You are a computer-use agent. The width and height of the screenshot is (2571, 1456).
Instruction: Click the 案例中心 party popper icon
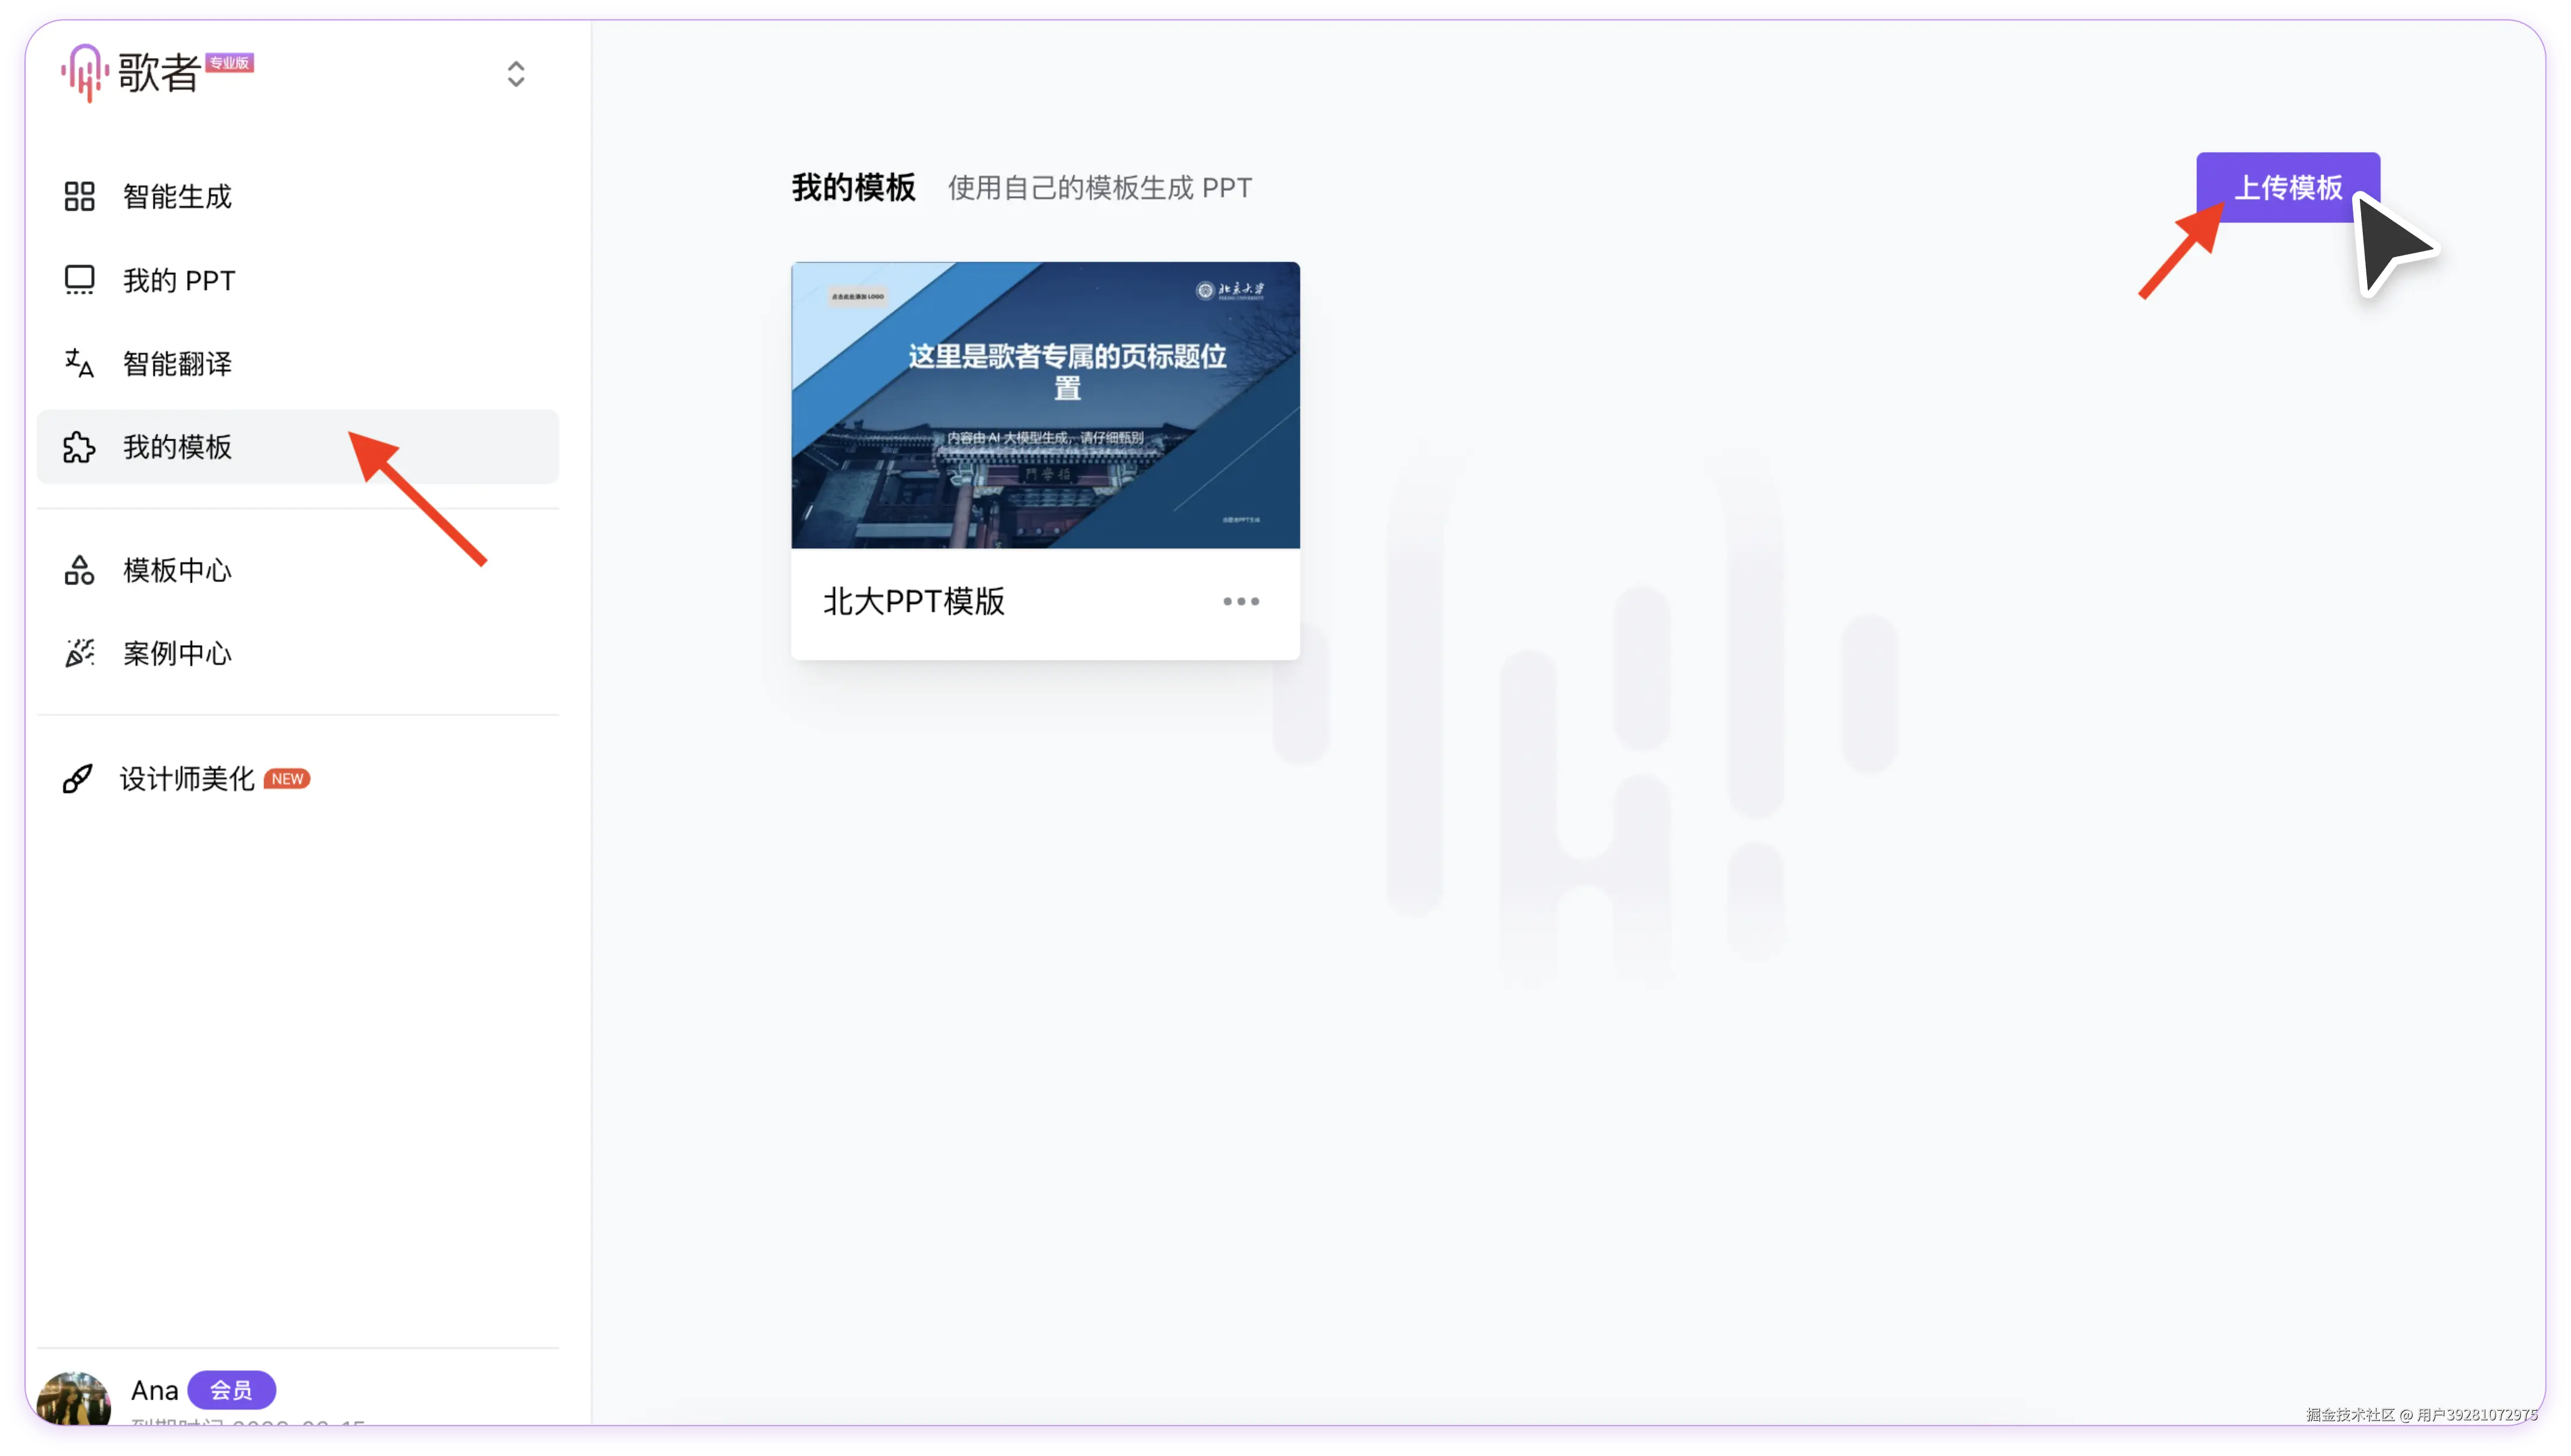click(x=79, y=653)
